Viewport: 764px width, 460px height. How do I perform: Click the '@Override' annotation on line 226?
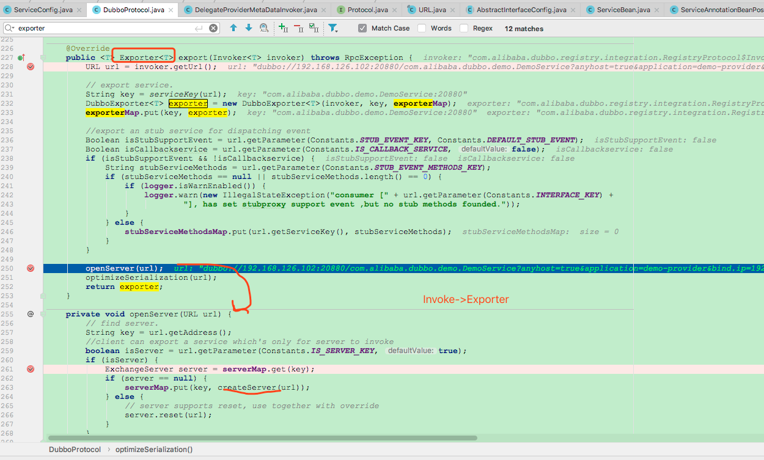coord(88,48)
